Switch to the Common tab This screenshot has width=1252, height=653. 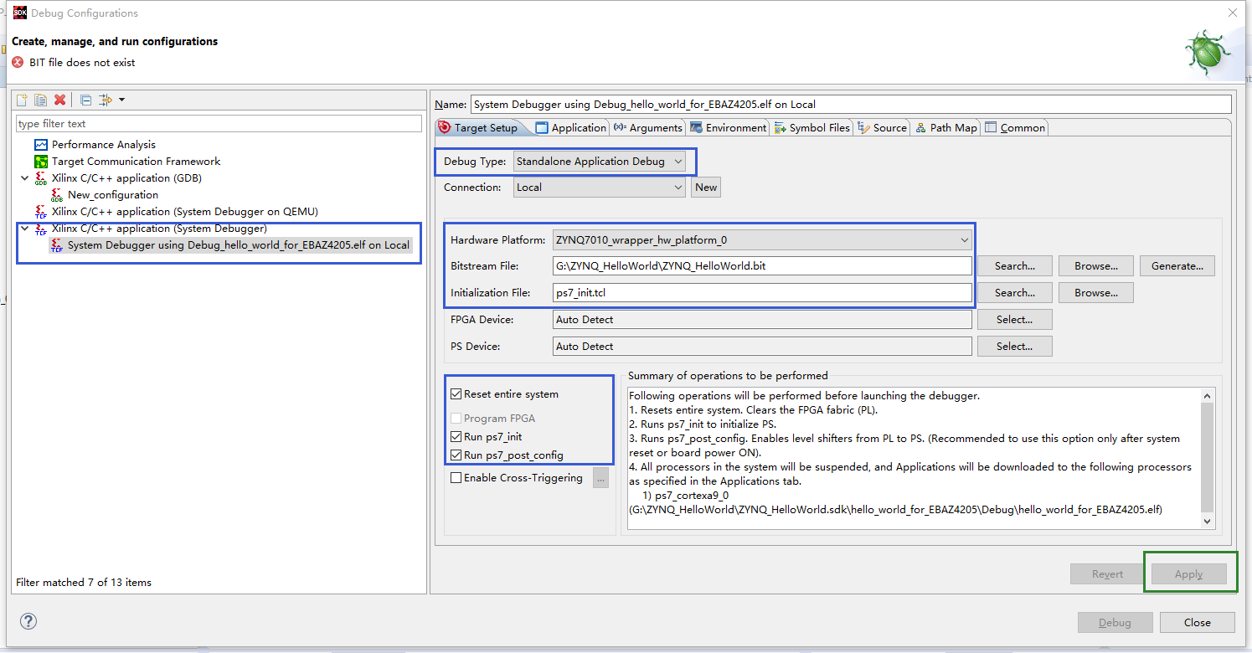(x=1015, y=128)
